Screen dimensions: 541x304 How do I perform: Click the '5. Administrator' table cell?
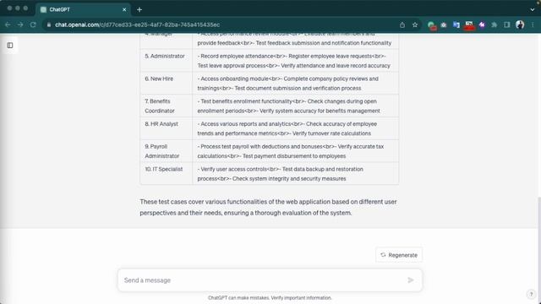[x=167, y=61]
